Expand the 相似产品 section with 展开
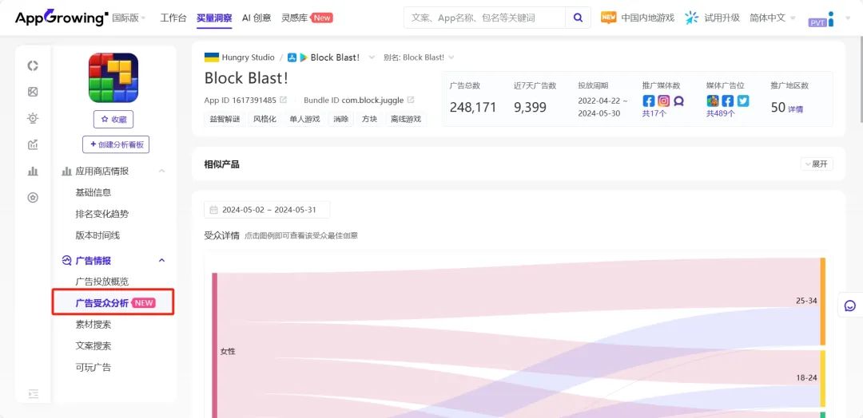Image resolution: width=863 pixels, height=418 pixels. [x=817, y=164]
